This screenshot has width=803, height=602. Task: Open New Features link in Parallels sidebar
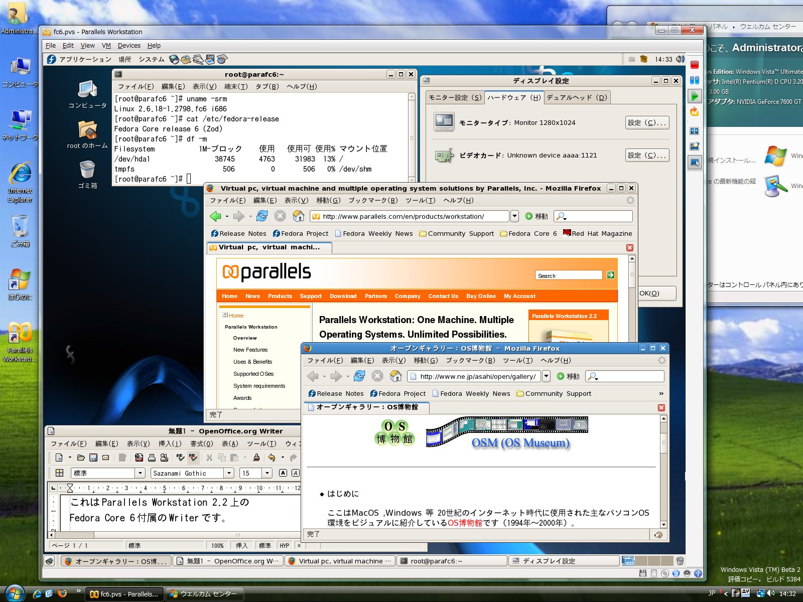250,350
